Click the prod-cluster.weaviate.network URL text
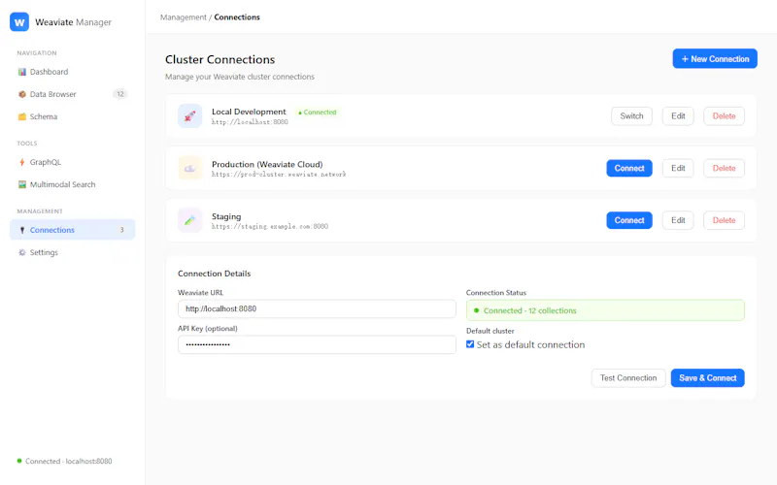Screen dimensions: 777x485 pyautogui.click(x=279, y=175)
